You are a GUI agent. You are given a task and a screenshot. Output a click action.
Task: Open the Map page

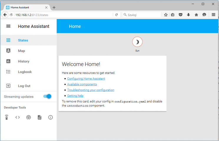(x=29, y=51)
